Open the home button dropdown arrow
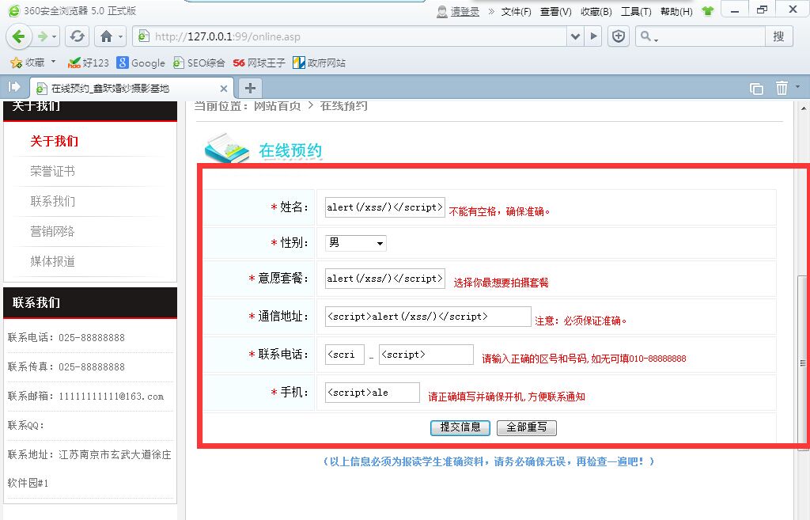This screenshot has width=810, height=520. [x=120, y=36]
